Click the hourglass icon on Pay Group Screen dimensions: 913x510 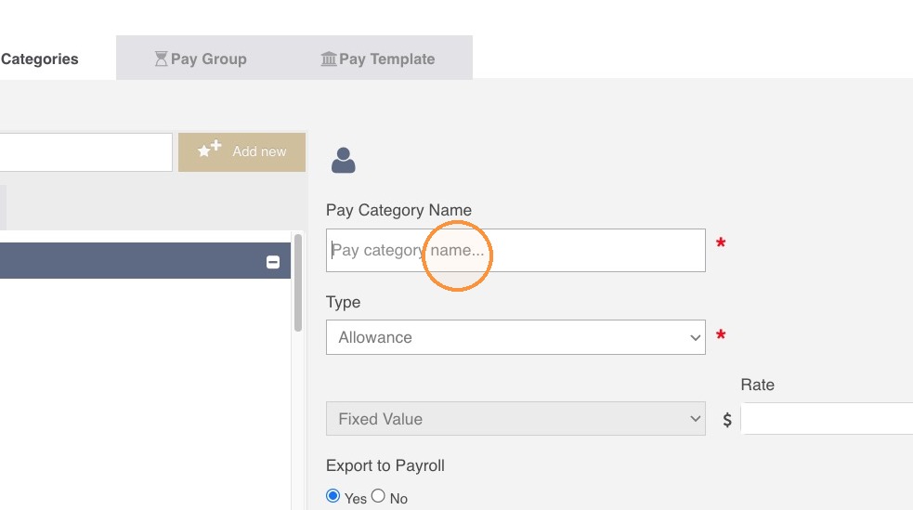(161, 59)
